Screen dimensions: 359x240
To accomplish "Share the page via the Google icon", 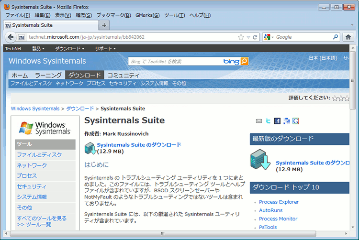I will click(x=296, y=121).
